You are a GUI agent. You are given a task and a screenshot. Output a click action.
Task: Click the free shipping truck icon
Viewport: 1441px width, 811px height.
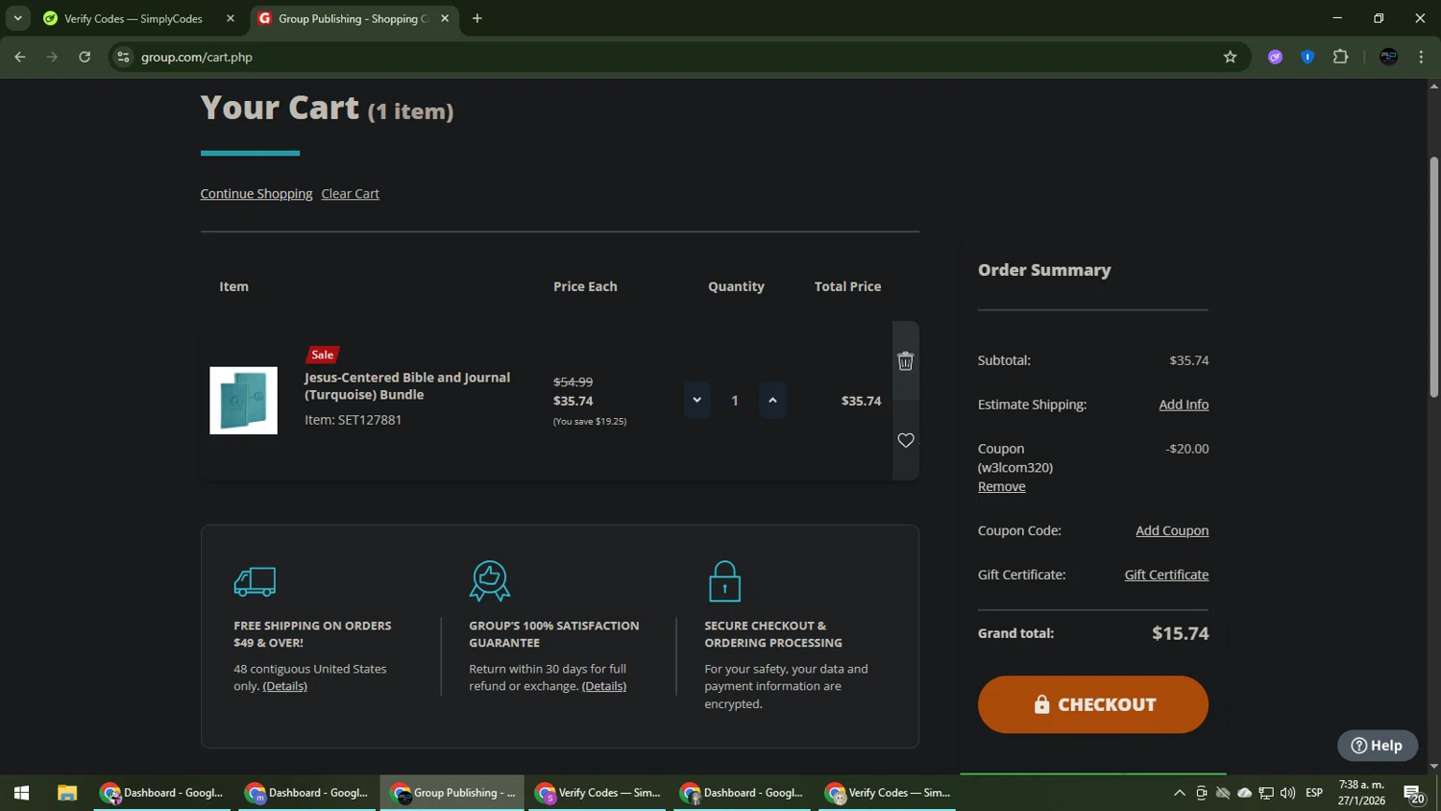(x=255, y=581)
